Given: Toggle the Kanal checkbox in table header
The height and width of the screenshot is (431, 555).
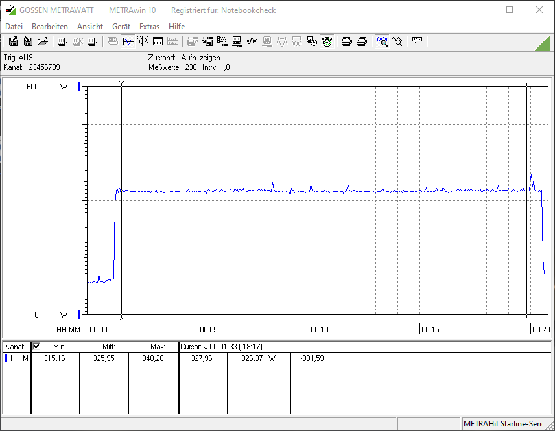Looking at the screenshot, I should 36,346.
